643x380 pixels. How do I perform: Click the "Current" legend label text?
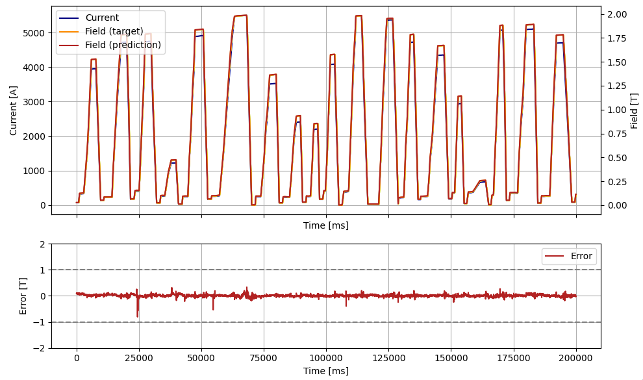coord(102,18)
